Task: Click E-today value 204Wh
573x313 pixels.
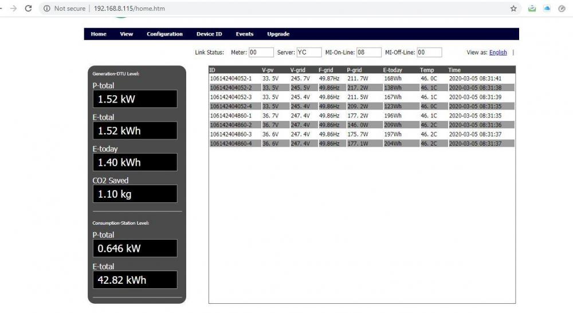Action: [393, 144]
